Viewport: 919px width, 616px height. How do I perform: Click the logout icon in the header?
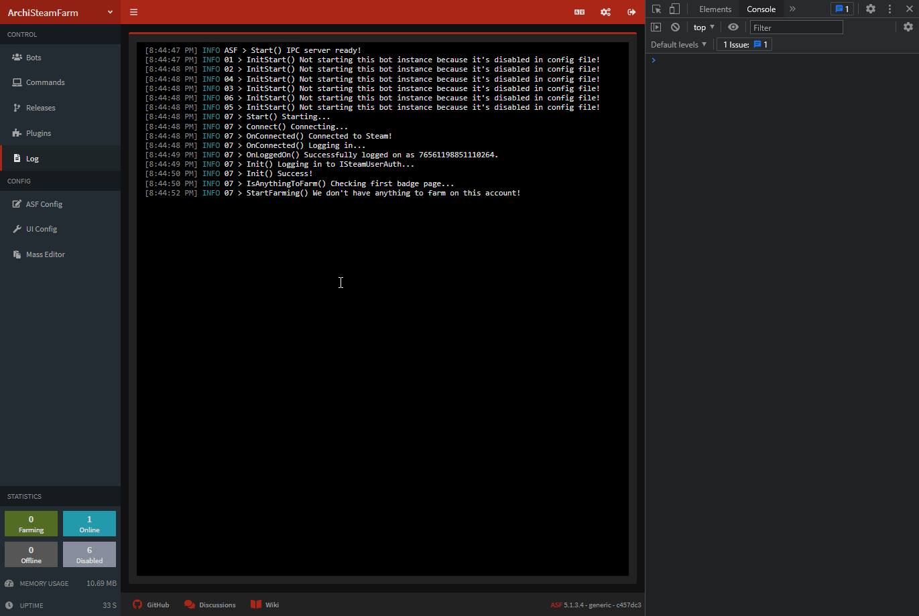tap(631, 11)
